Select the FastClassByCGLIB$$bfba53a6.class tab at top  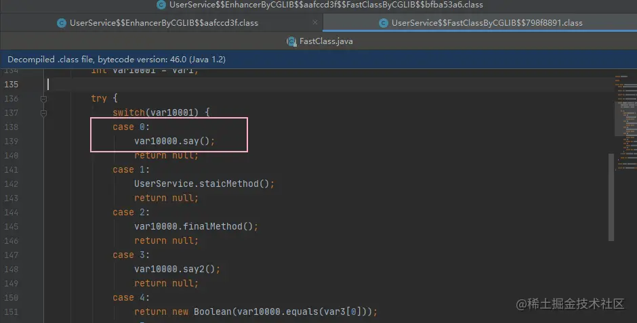(319, 5)
